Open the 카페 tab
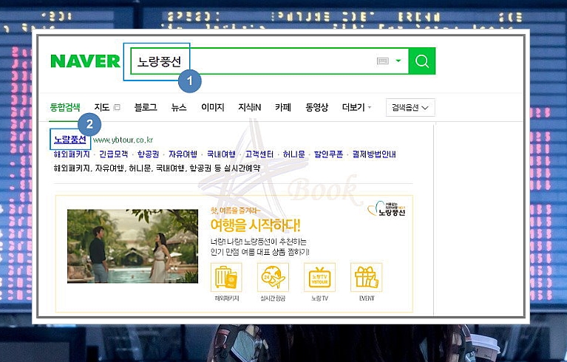This screenshot has width=567, height=362. pyautogui.click(x=283, y=107)
